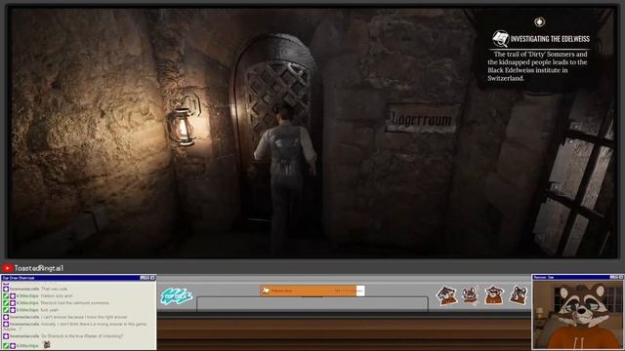Close the chatroom window
Image resolution: width=625 pixels, height=351 pixels.
(152, 278)
